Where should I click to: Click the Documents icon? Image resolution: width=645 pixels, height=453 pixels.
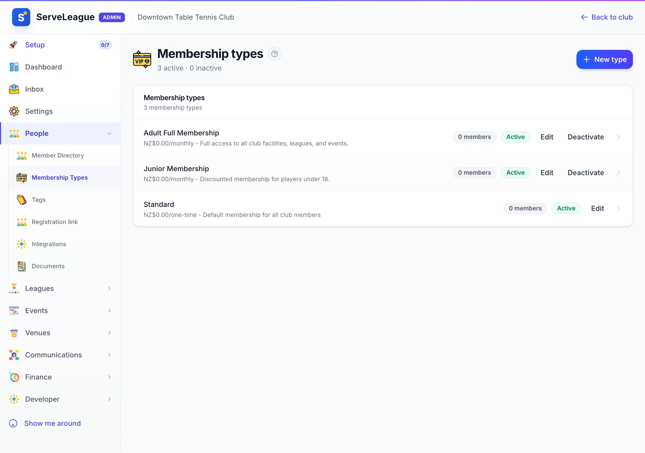(x=22, y=266)
